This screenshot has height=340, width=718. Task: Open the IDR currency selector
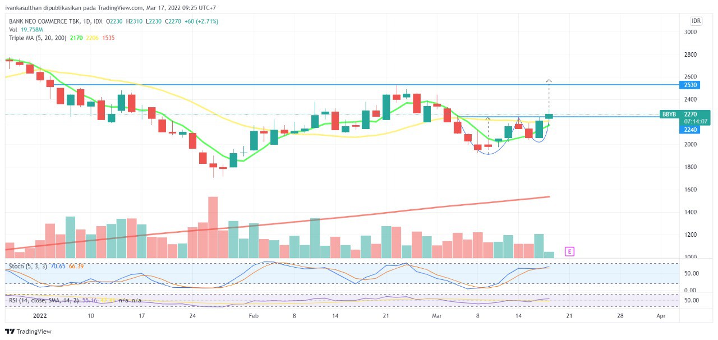(696, 21)
